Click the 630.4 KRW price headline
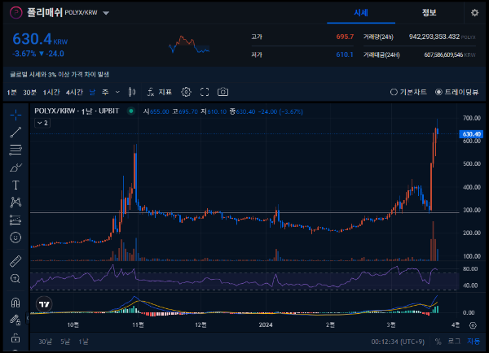Viewport: 489px width, 353px height. [x=40, y=40]
